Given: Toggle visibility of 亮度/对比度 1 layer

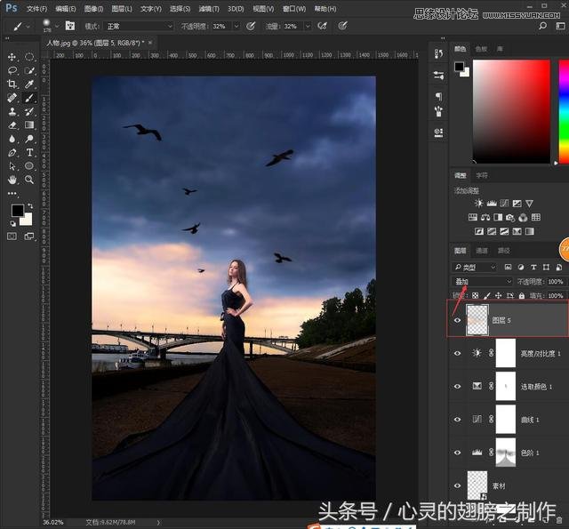Looking at the screenshot, I should point(457,353).
